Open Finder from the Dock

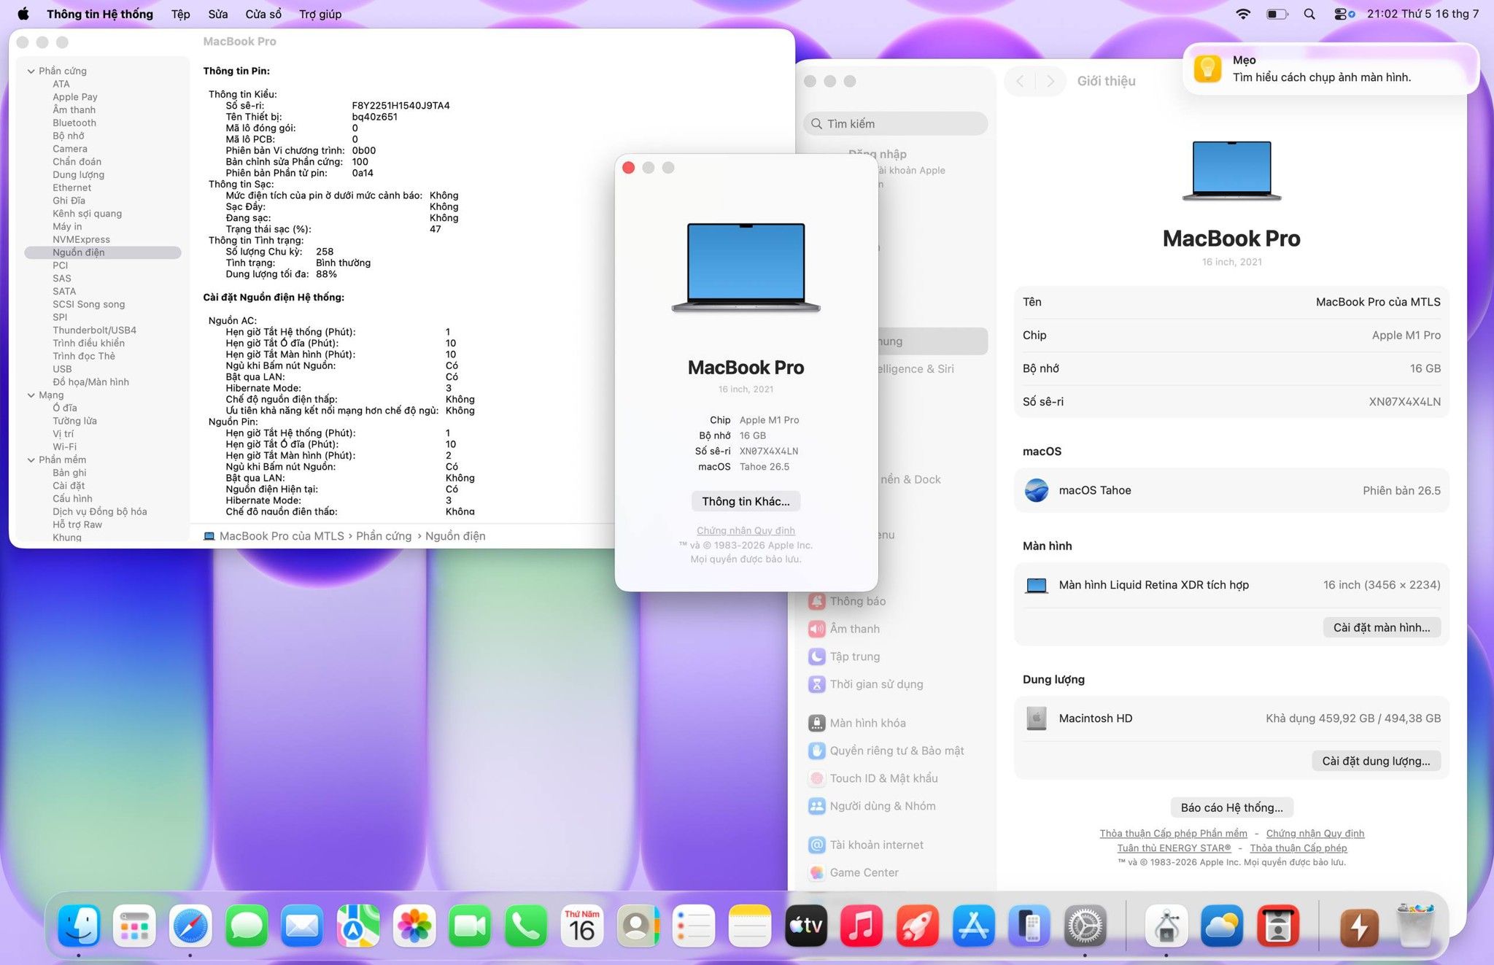click(79, 926)
